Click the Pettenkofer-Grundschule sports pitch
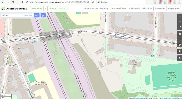Image resolution: width=182 pixels, height=99 pixels. coord(32,78)
